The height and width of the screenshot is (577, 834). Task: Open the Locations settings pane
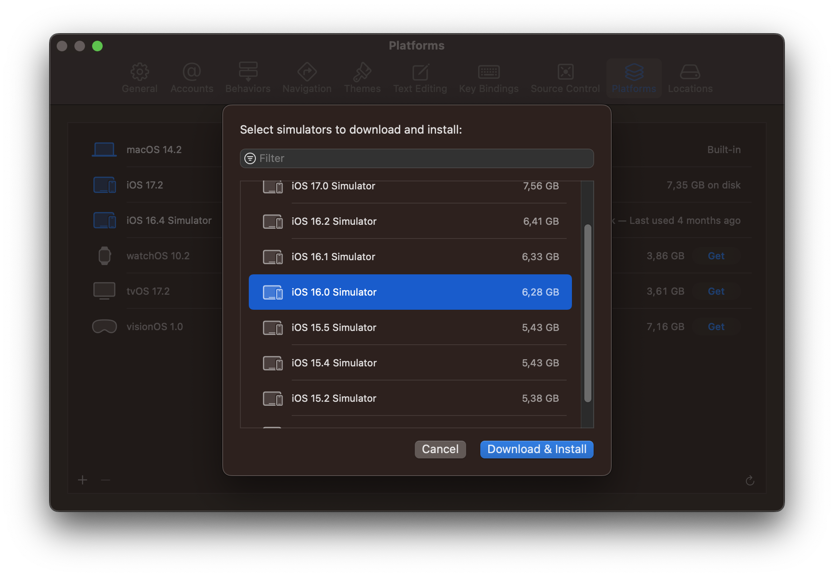(x=690, y=78)
